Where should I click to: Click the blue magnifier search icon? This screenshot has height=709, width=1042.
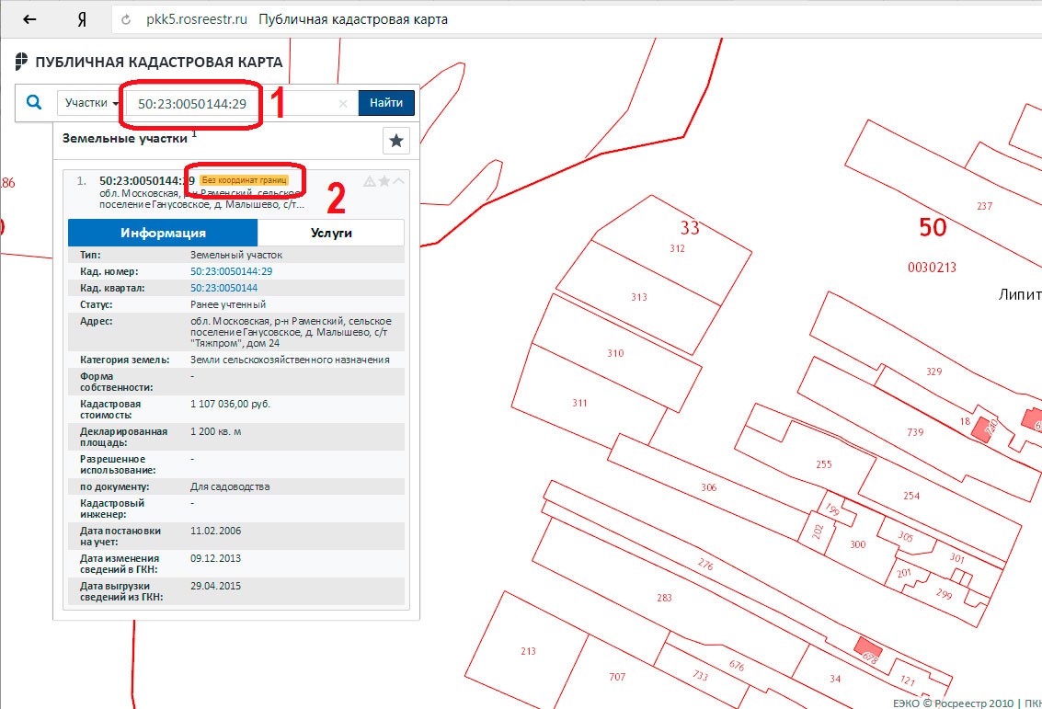tap(34, 102)
